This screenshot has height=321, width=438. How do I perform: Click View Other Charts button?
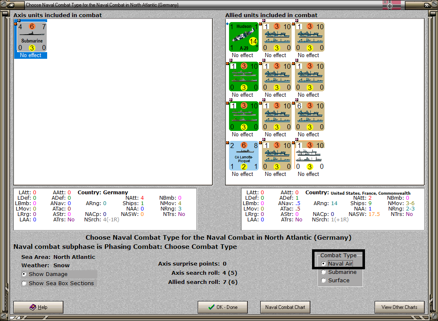(400, 307)
